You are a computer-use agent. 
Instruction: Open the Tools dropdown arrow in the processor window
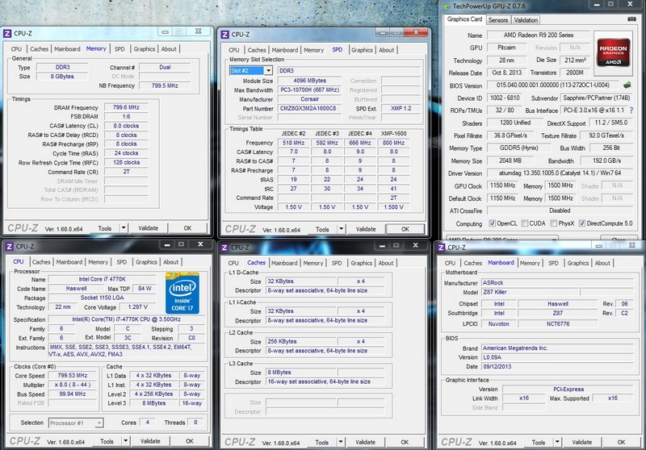[125, 441]
